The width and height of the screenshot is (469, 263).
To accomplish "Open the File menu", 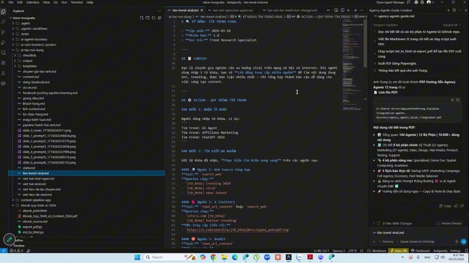I will click(x=11, y=2).
